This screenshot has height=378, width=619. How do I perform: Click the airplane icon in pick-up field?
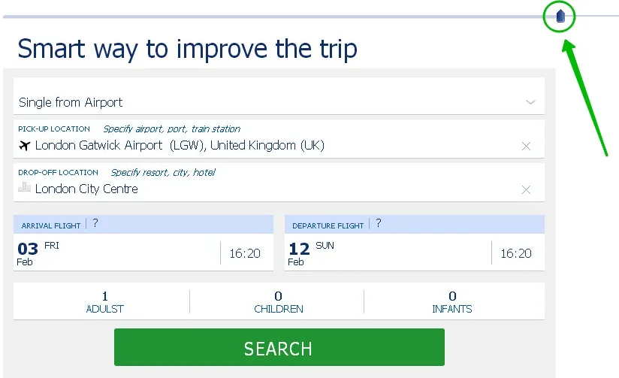tap(24, 145)
